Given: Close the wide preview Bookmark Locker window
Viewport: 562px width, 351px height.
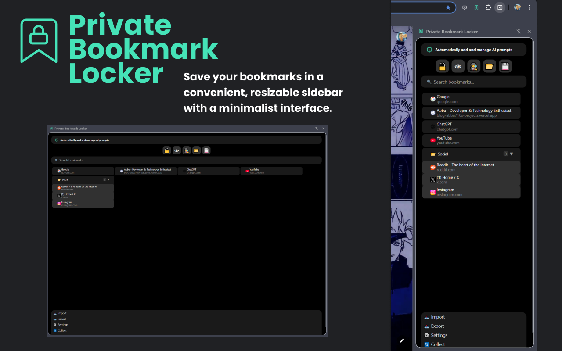Looking at the screenshot, I should point(323,129).
